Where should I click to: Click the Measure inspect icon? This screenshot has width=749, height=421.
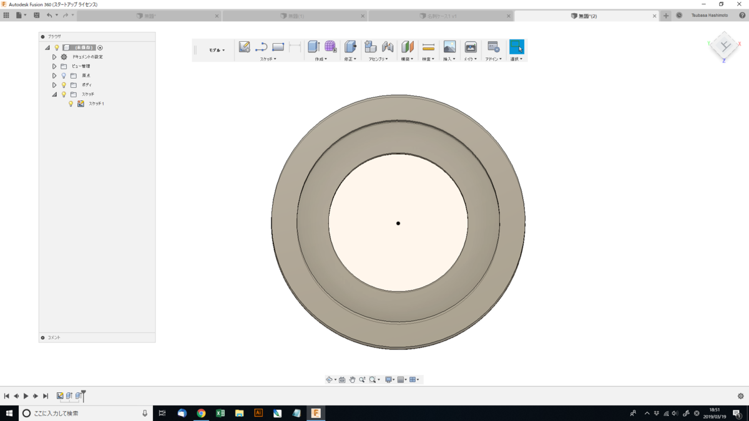pos(428,47)
